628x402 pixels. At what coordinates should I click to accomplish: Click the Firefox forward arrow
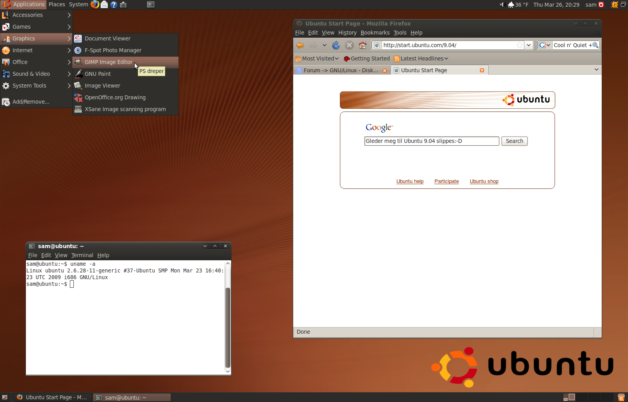313,45
